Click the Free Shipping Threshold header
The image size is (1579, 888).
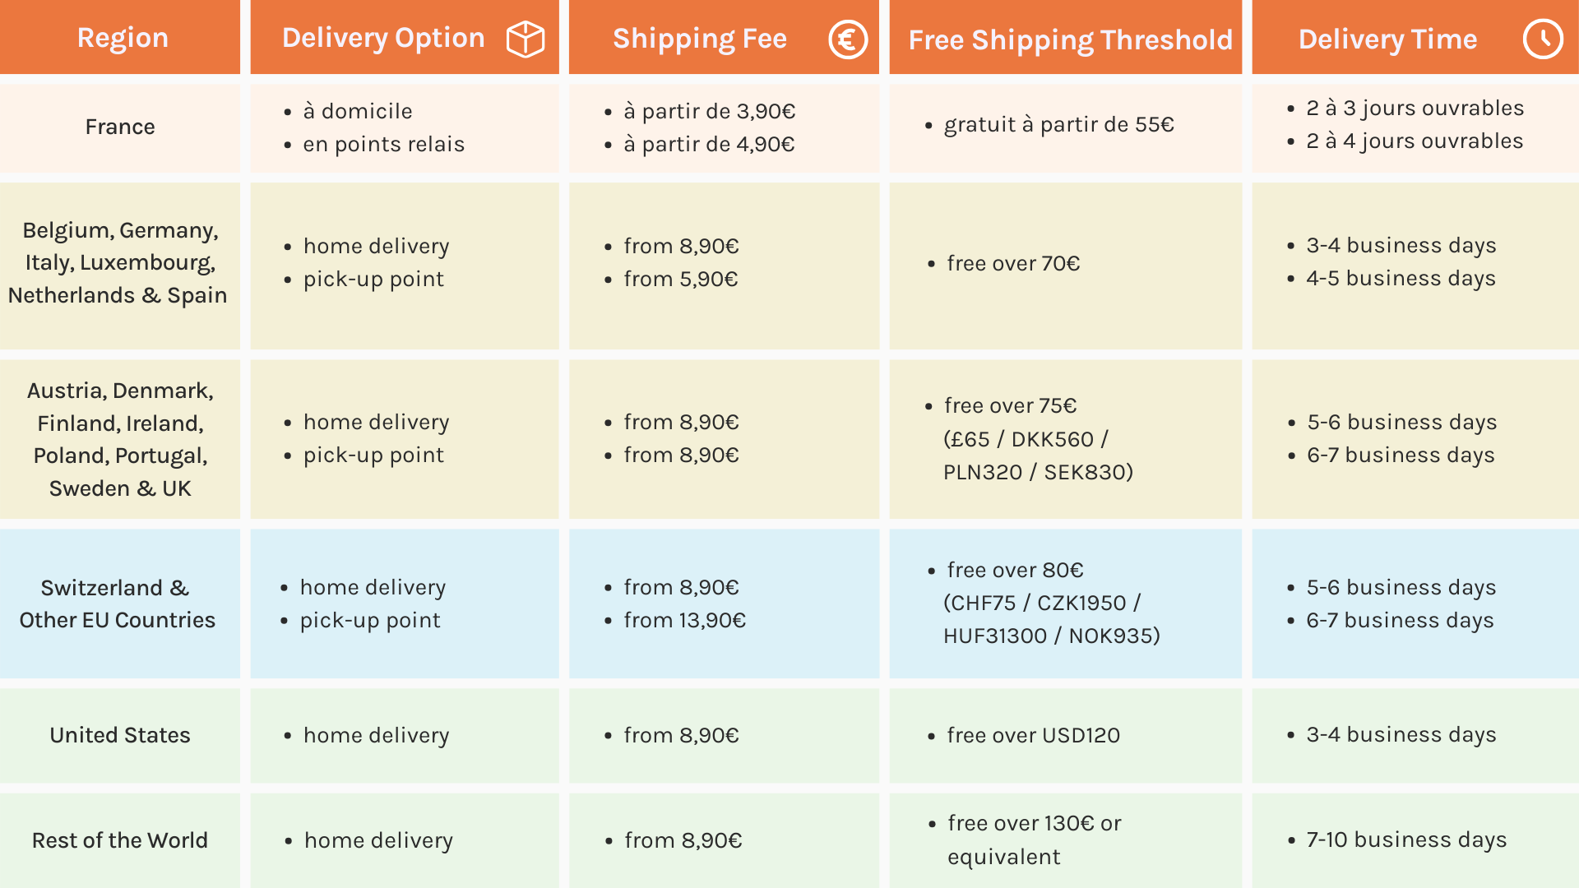click(1070, 39)
